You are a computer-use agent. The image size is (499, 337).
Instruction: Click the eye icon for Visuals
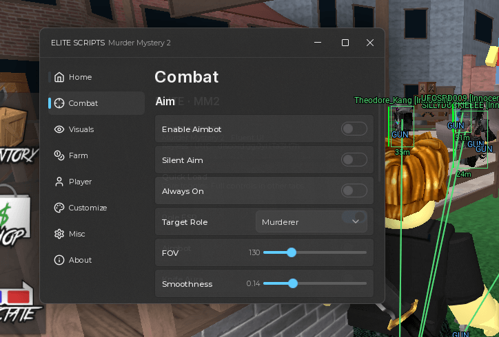59,129
